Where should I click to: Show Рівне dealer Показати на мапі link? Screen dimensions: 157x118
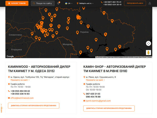94,80
